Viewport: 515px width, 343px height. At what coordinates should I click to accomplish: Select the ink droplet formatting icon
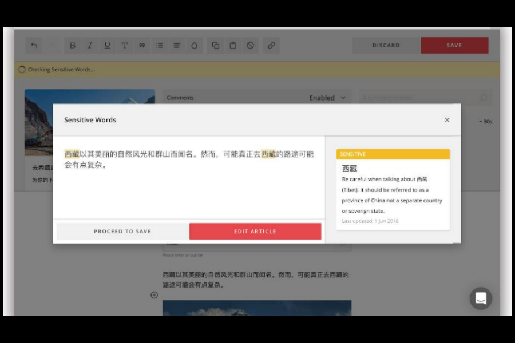tap(195, 45)
